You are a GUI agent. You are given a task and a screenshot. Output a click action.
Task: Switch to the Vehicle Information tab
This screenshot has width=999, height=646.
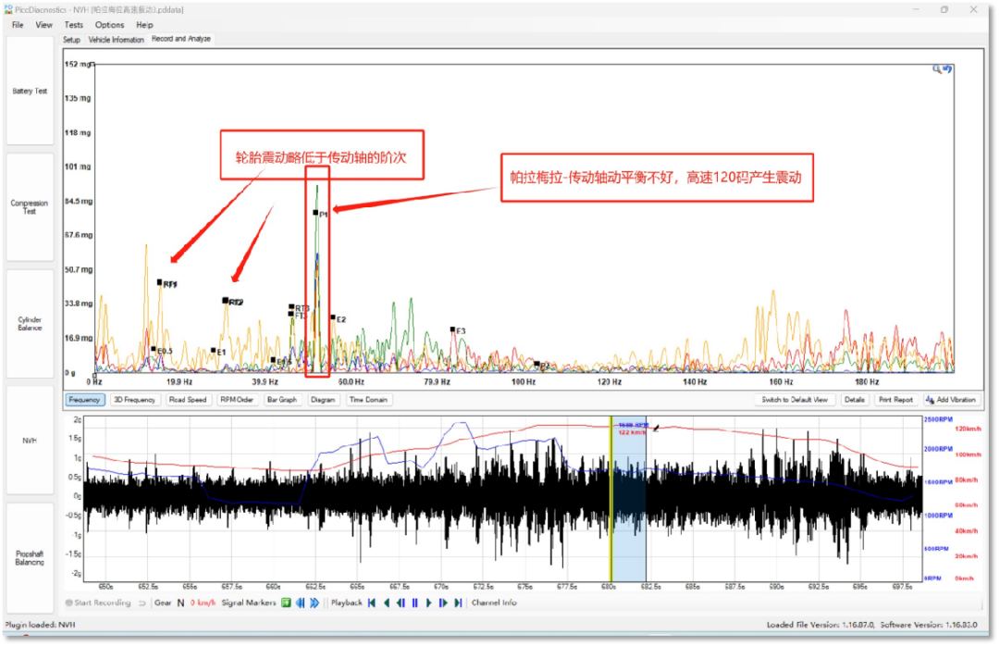[x=116, y=40]
